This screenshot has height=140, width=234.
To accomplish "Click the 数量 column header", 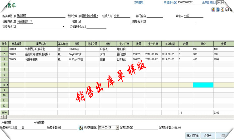I will pos(186,44).
